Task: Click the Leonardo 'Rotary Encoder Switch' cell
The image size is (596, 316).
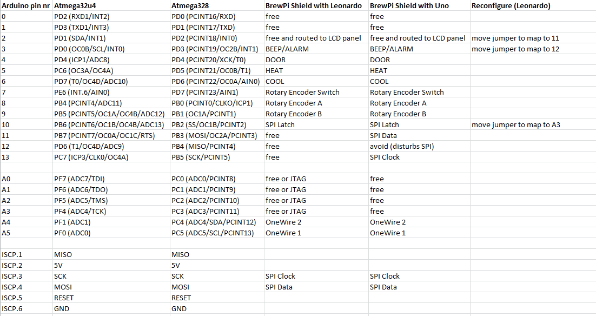Action: click(x=316, y=93)
